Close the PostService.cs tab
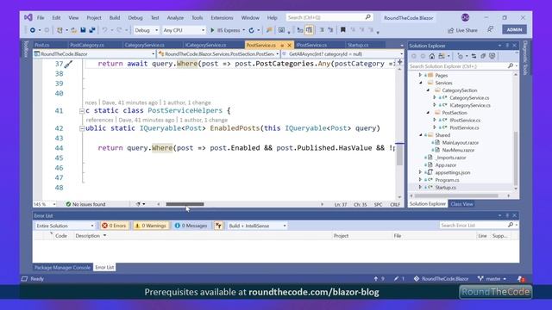Image resolution: width=552 pixels, height=310 pixels. pos(290,46)
